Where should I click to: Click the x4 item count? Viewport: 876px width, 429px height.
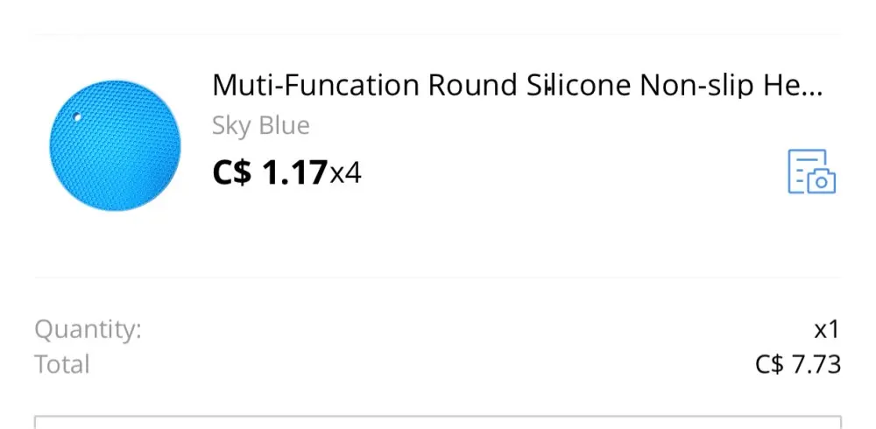pyautogui.click(x=345, y=173)
